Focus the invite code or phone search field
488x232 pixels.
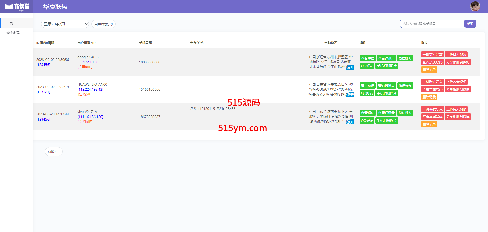pos(432,24)
